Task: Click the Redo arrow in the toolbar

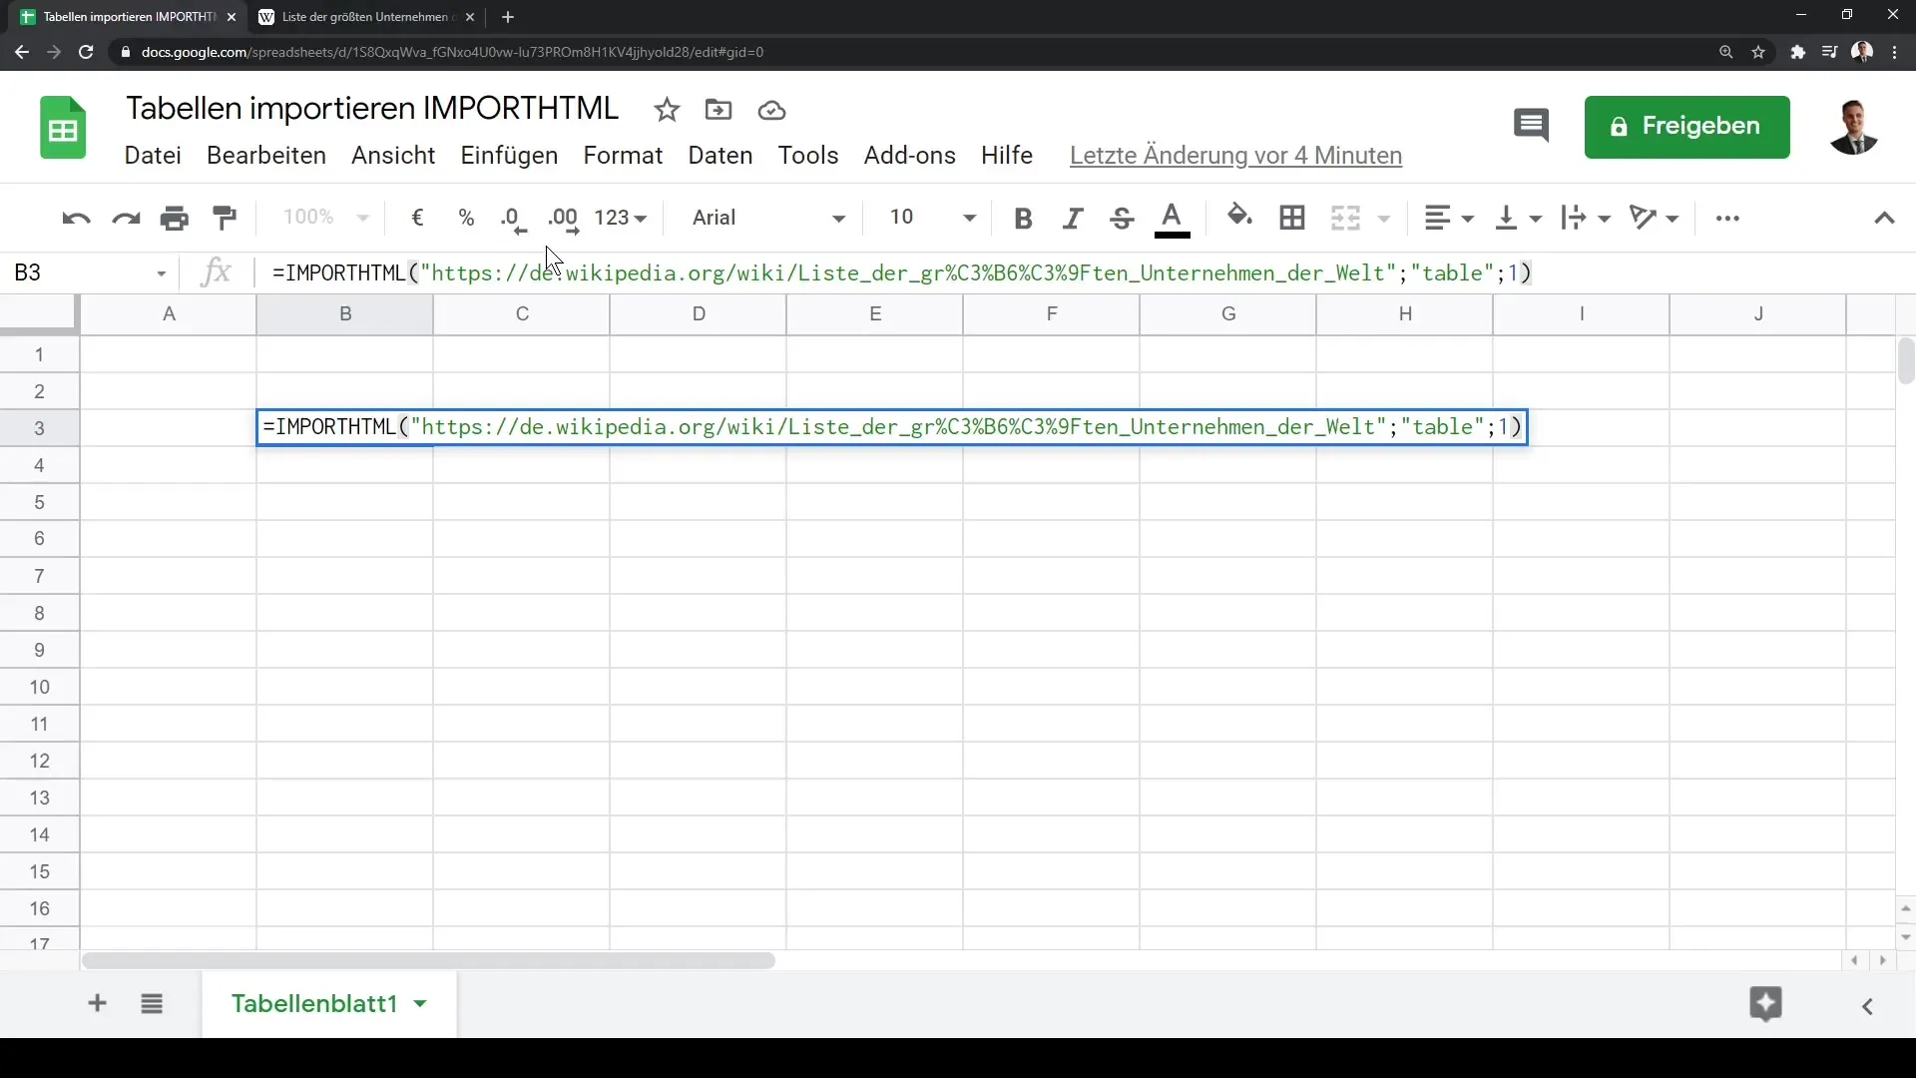Action: pos(126,218)
